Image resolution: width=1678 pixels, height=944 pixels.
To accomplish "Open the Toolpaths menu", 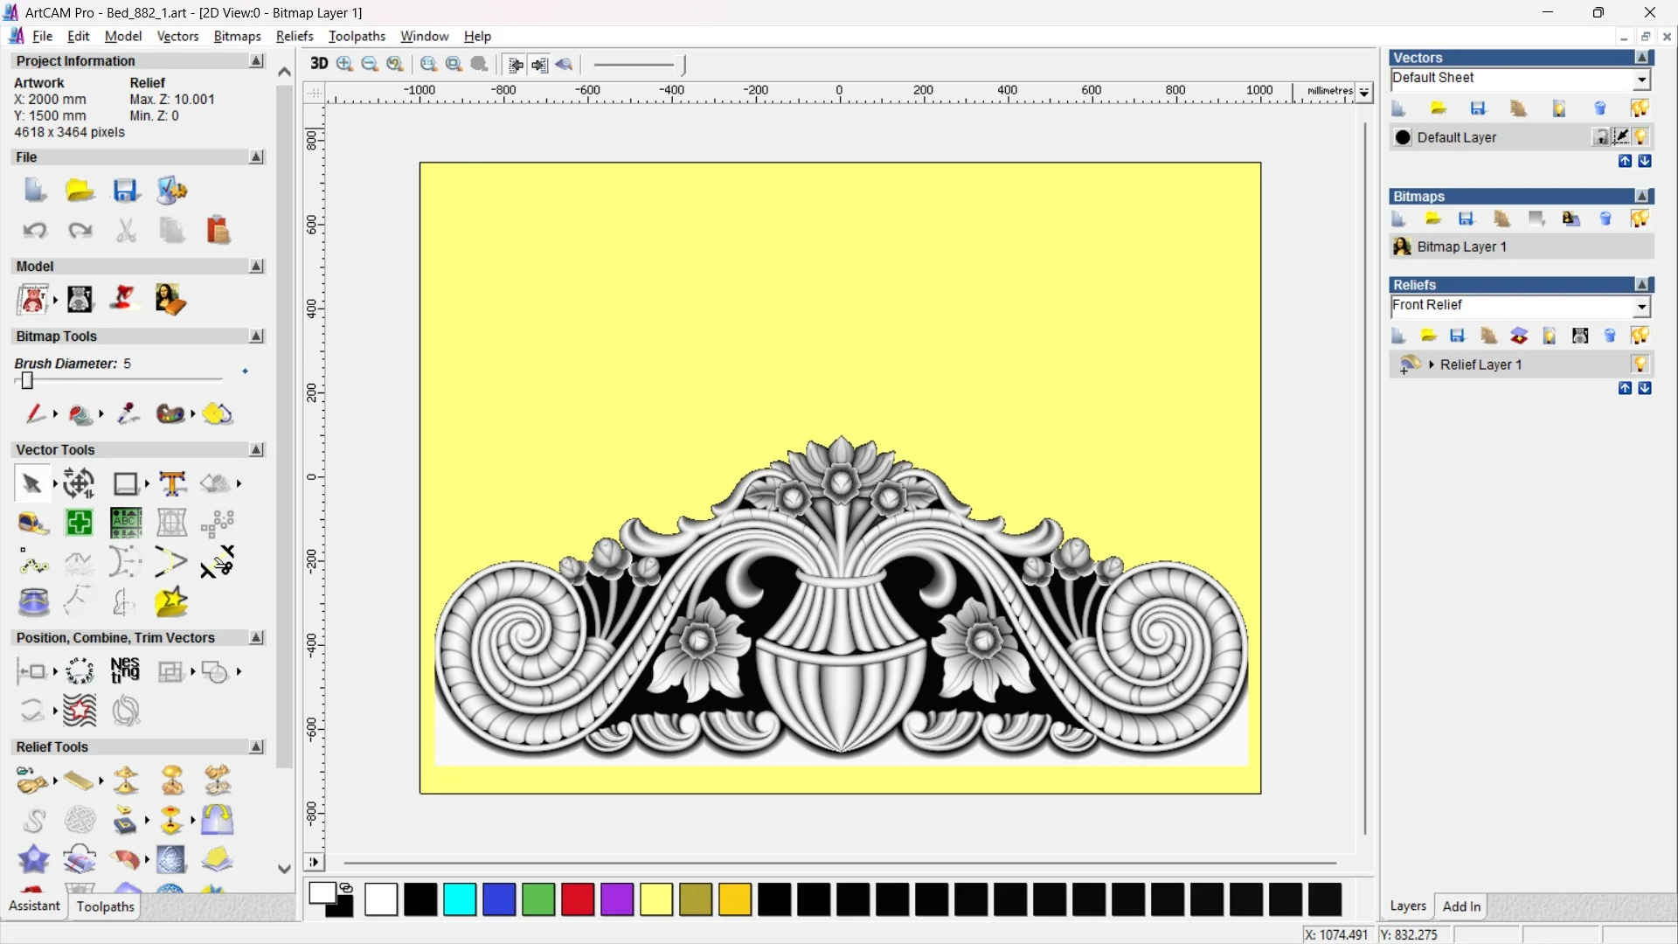I will coord(357,36).
